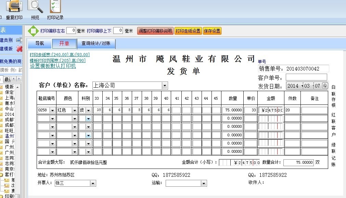Select the 开单 tab
The height and width of the screenshot is (198, 346).
64,43
